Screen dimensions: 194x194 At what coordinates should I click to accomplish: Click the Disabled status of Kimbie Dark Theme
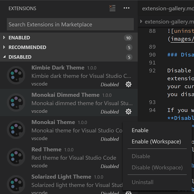pos(110,85)
